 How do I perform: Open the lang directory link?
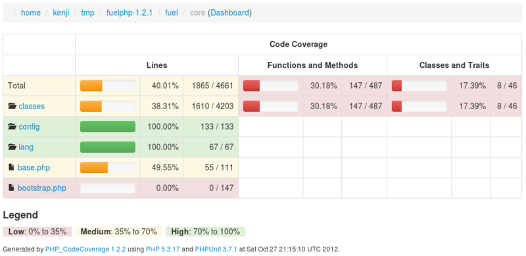click(x=26, y=147)
